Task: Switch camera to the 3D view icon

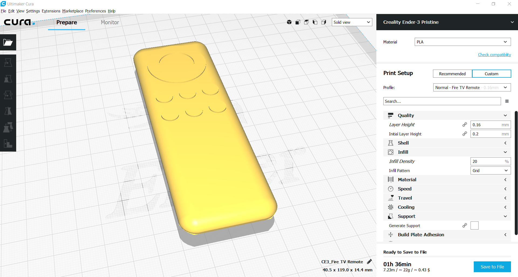Action: tap(289, 22)
